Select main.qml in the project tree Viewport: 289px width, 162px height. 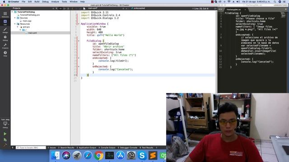coord(33,33)
